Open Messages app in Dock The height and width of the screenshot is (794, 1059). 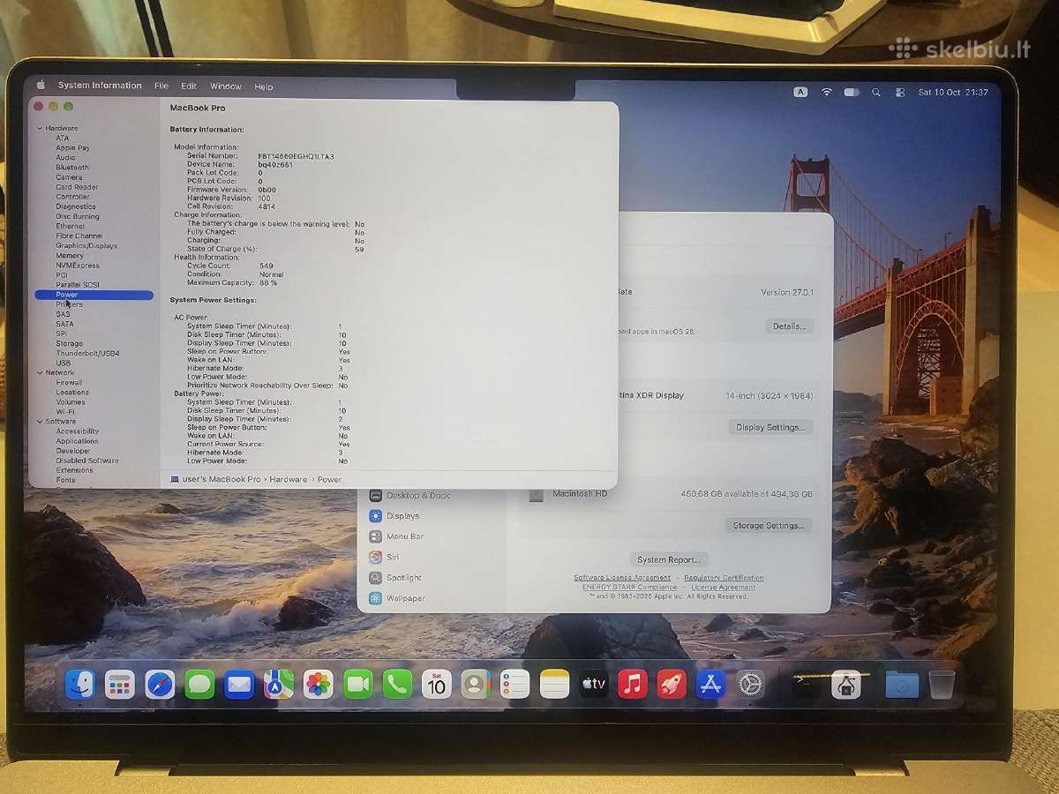[x=199, y=684]
